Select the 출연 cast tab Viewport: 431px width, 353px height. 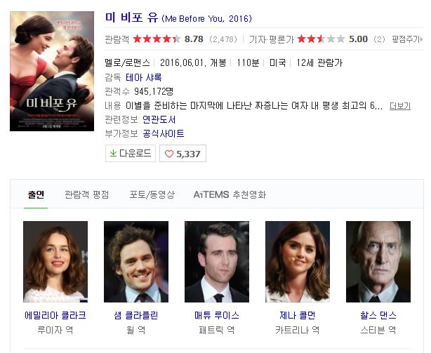pyautogui.click(x=36, y=194)
